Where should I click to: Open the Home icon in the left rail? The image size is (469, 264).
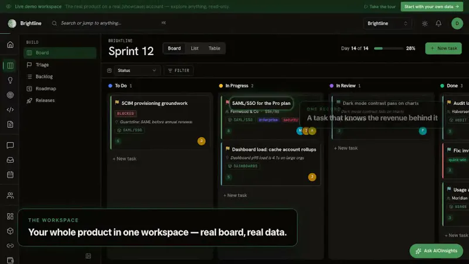tap(10, 45)
